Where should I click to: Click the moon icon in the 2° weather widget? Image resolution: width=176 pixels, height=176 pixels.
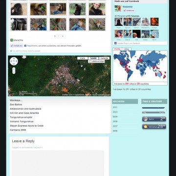click(x=146, y=119)
